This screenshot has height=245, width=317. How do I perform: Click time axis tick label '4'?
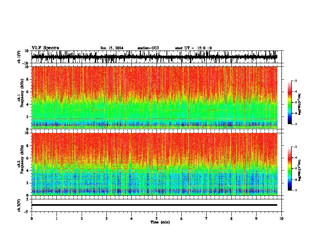132,219
